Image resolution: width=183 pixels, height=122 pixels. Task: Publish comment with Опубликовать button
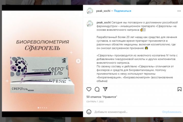click(172, 112)
